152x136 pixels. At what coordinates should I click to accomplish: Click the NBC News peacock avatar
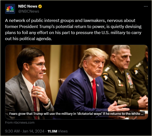click(10, 9)
